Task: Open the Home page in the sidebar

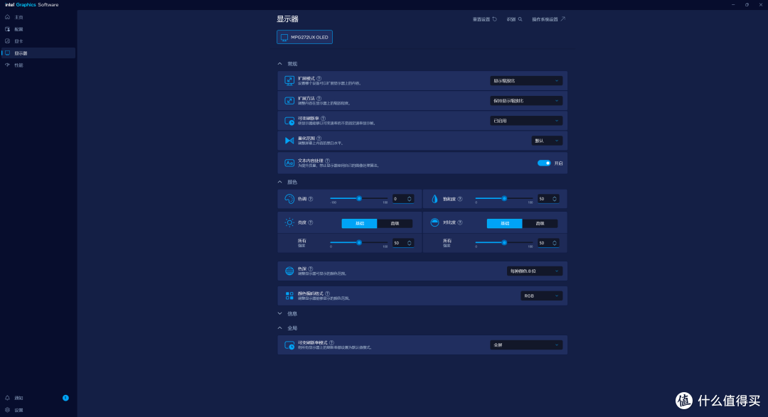Action: (38, 17)
